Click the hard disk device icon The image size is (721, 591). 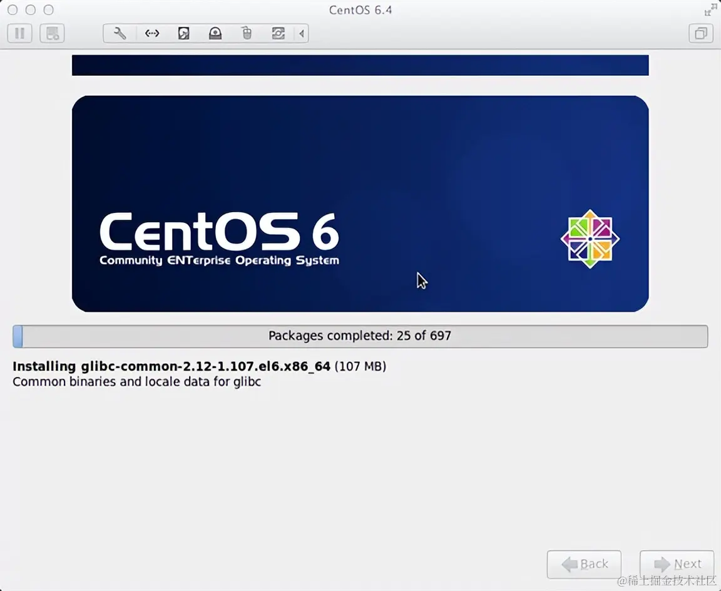183,34
